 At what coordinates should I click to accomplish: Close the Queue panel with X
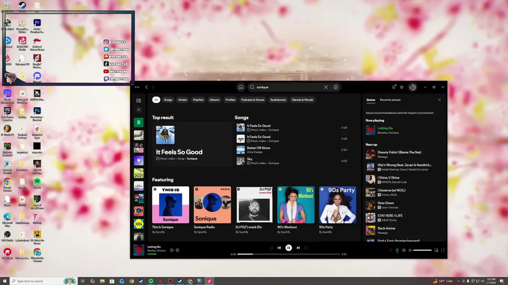[439, 100]
